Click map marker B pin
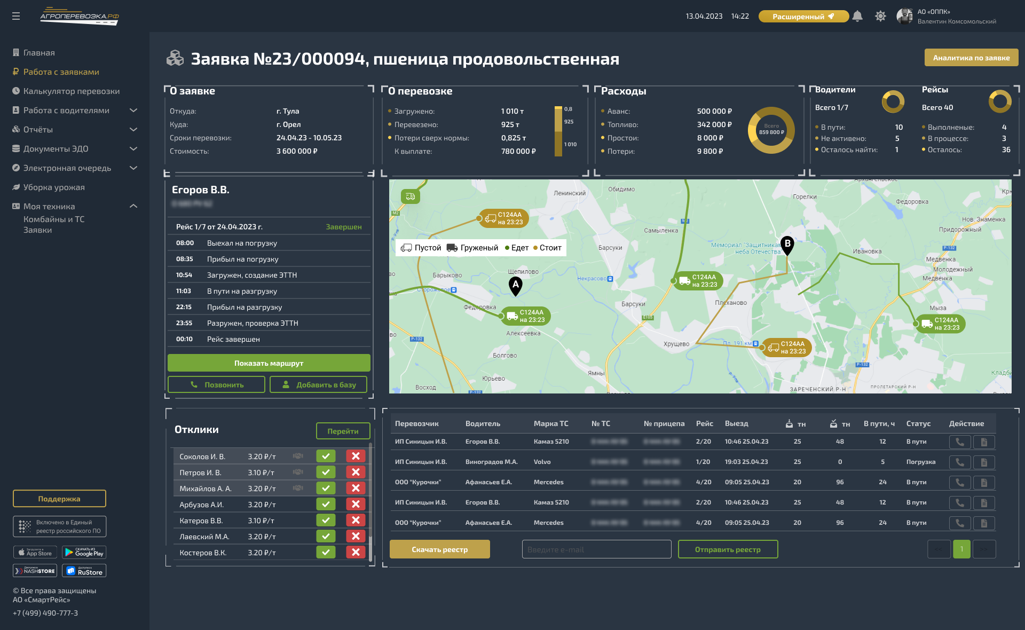Screen dimensions: 1025x630 (x=787, y=245)
